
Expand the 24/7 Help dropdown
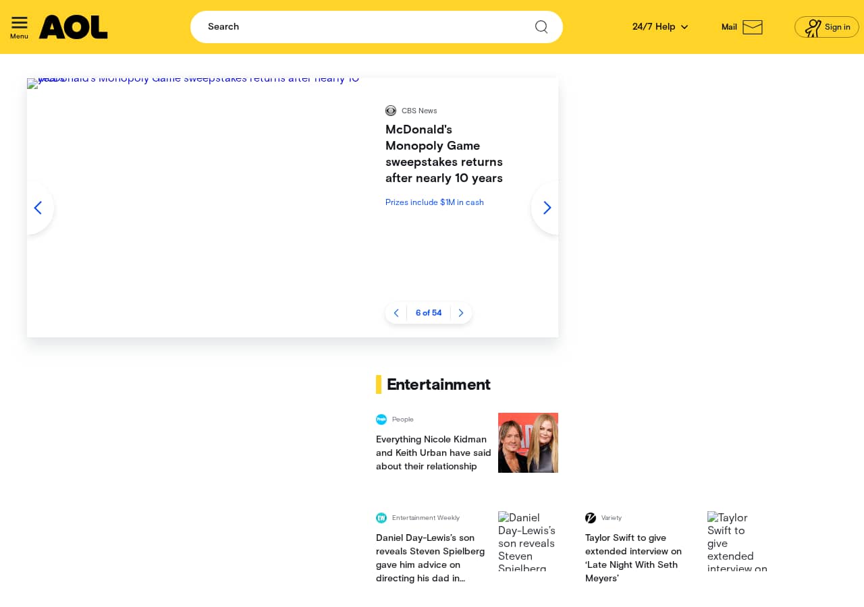coord(660,27)
